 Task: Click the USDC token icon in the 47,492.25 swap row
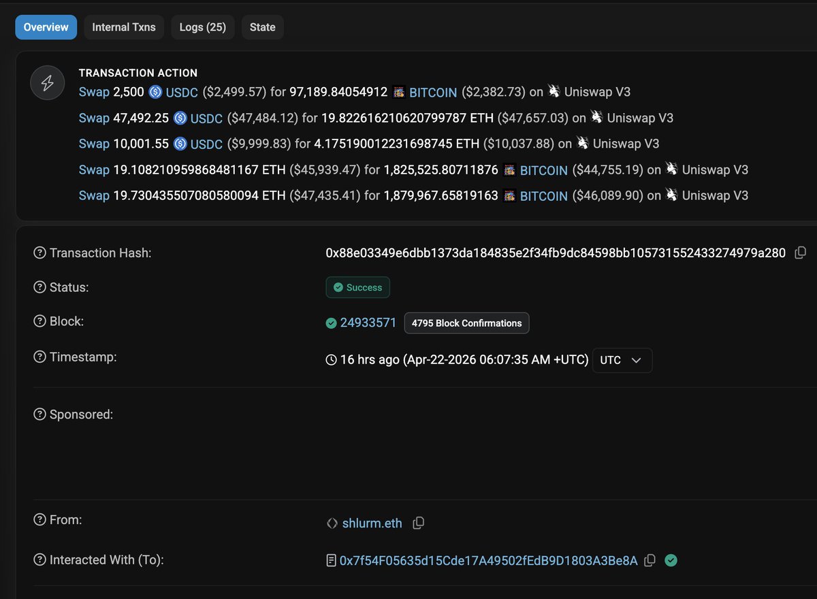pyautogui.click(x=180, y=118)
